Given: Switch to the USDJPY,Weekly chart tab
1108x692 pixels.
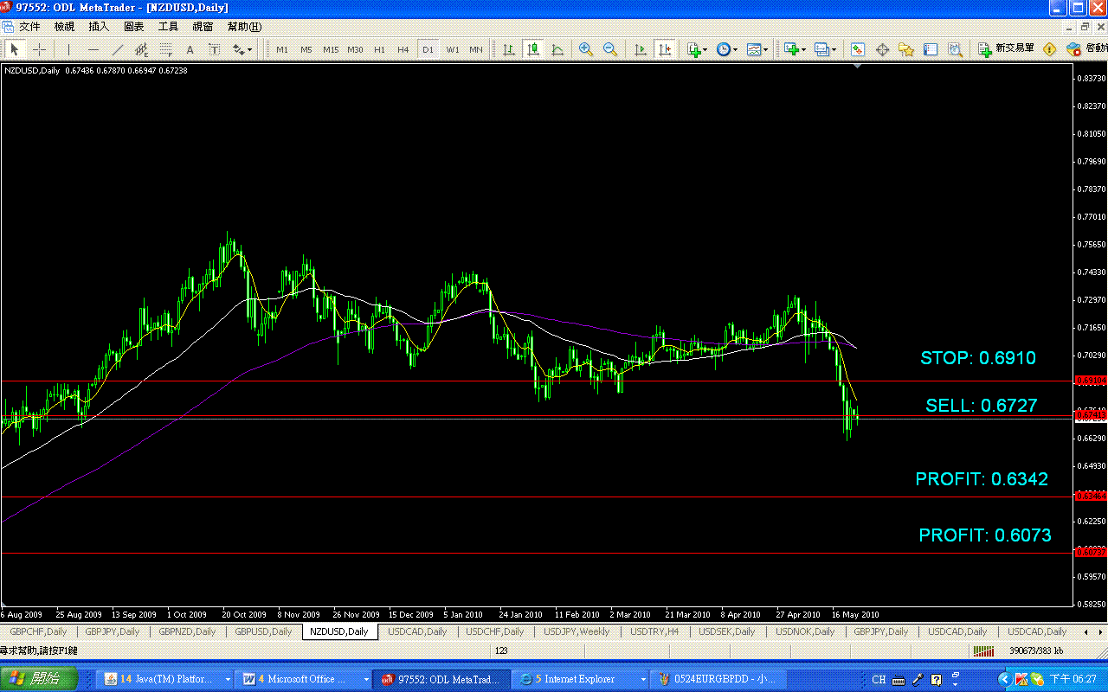Looking at the screenshot, I should (577, 631).
